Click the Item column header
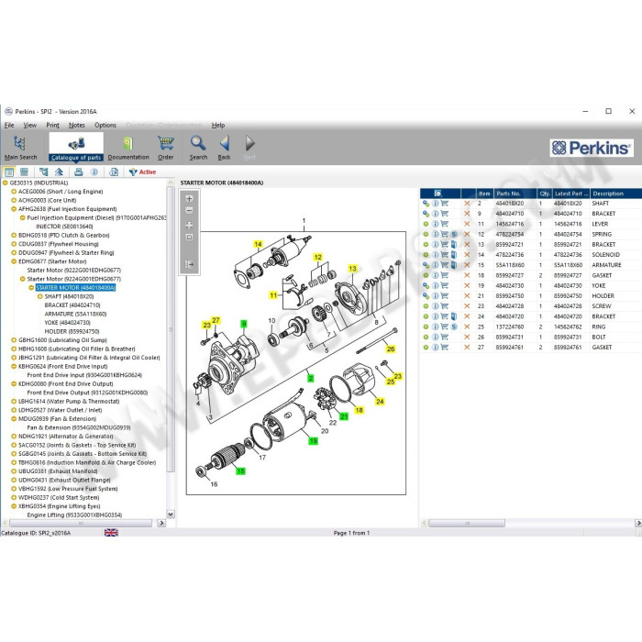Screen dimensions: 642x642 coord(484,194)
